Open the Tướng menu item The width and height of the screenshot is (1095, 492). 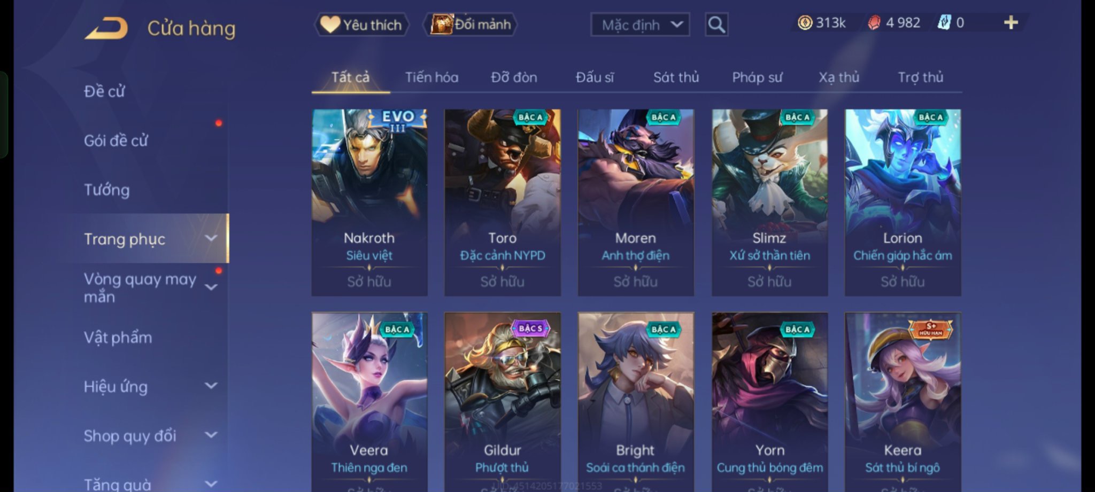click(106, 190)
